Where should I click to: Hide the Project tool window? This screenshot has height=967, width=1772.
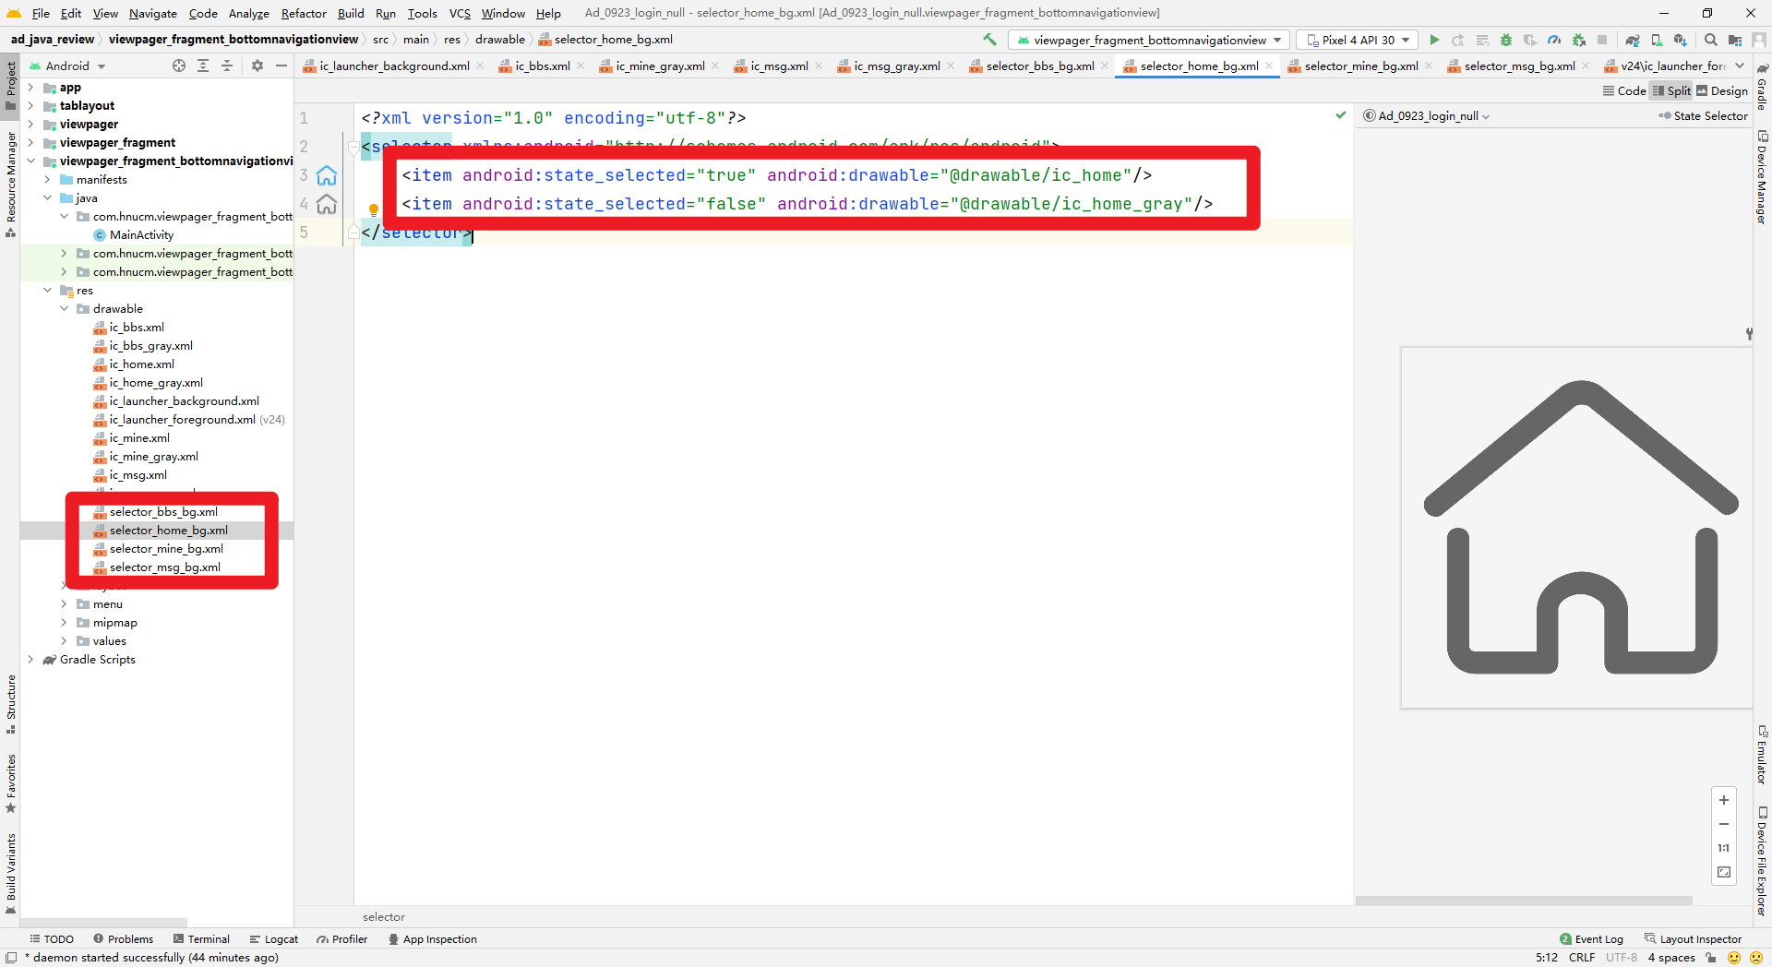click(x=281, y=66)
